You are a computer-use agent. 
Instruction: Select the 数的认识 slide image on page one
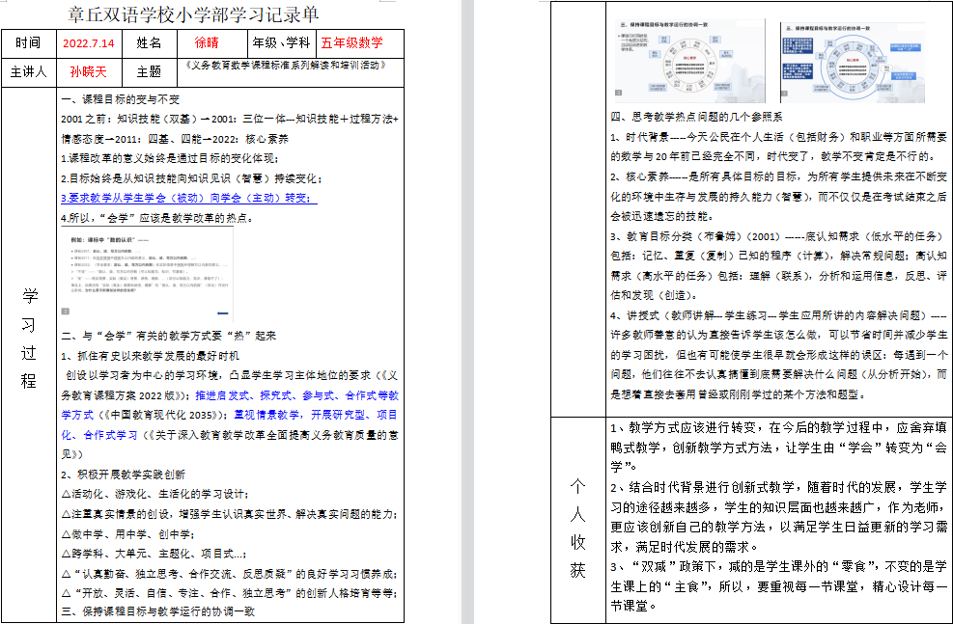pos(147,274)
